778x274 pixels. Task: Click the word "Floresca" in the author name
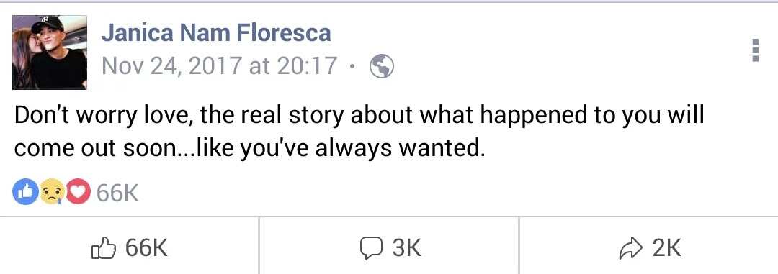pos(283,33)
